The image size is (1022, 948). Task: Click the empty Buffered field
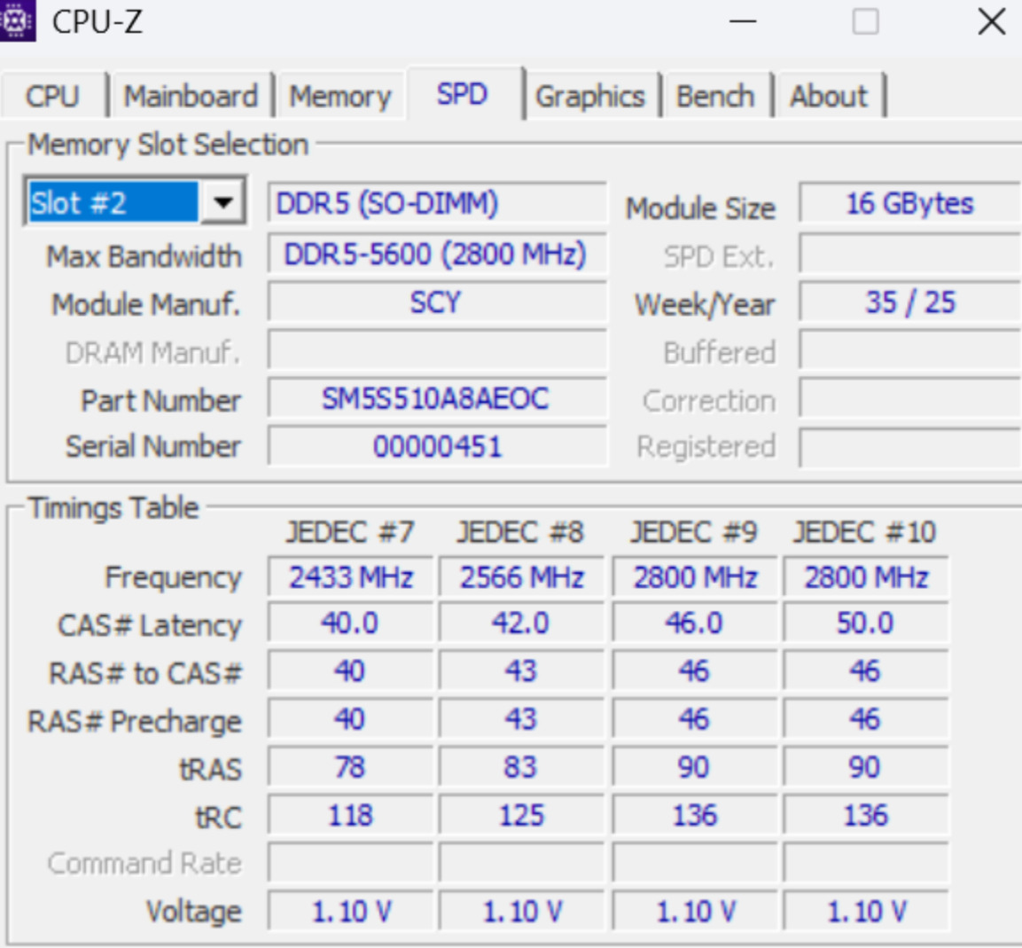(x=910, y=350)
